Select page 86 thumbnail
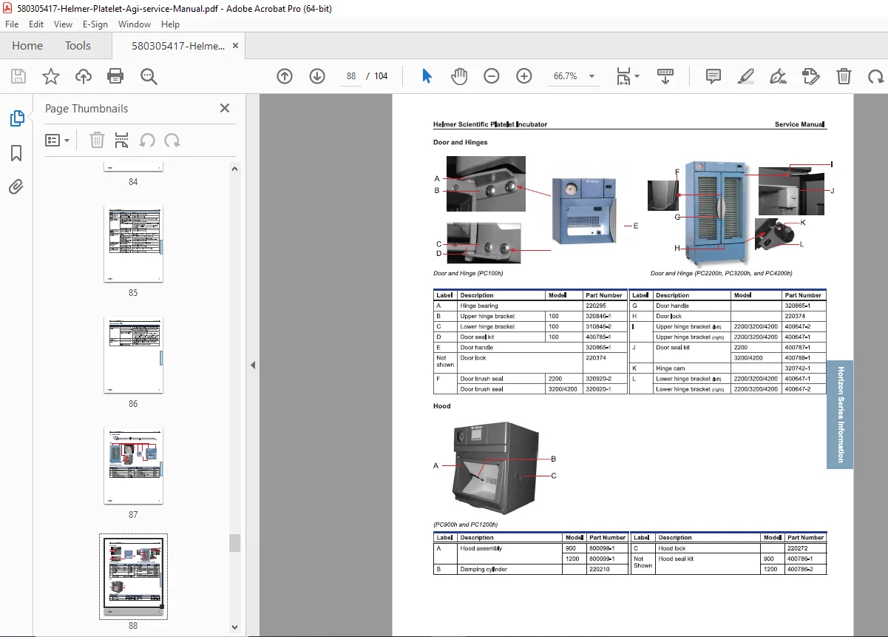 coord(133,355)
